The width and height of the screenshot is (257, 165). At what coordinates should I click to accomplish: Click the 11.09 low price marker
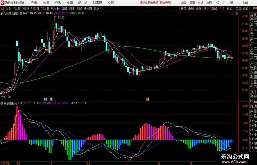7,97
